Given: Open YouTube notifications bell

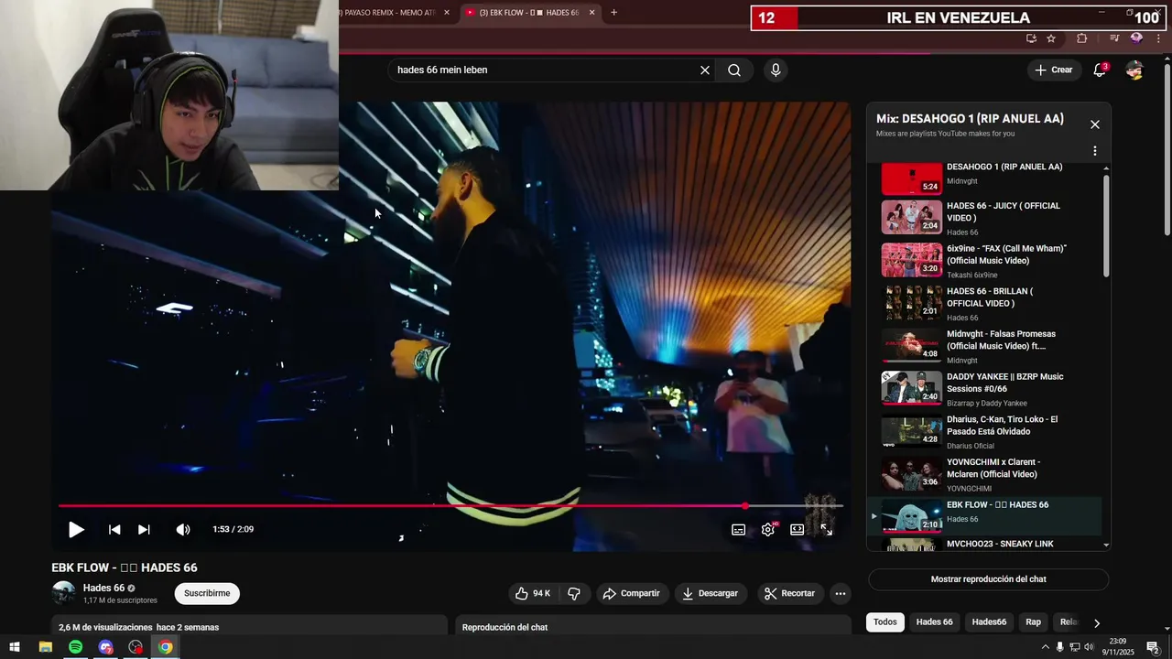Looking at the screenshot, I should pos(1100,70).
